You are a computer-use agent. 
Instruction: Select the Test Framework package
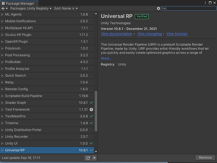[x=47, y=109]
